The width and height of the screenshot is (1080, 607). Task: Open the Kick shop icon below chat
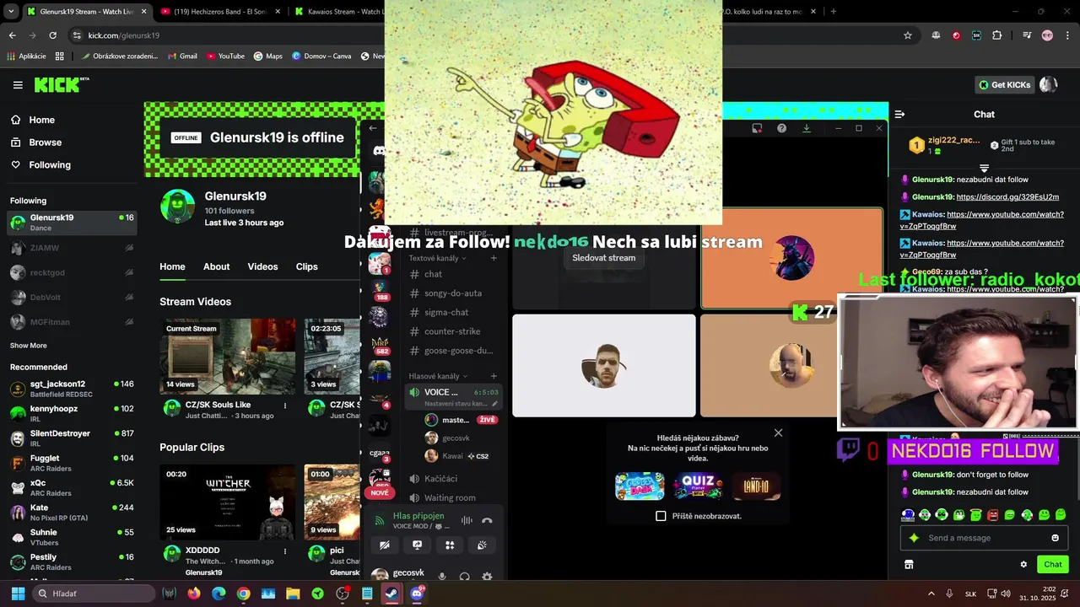[909, 565]
